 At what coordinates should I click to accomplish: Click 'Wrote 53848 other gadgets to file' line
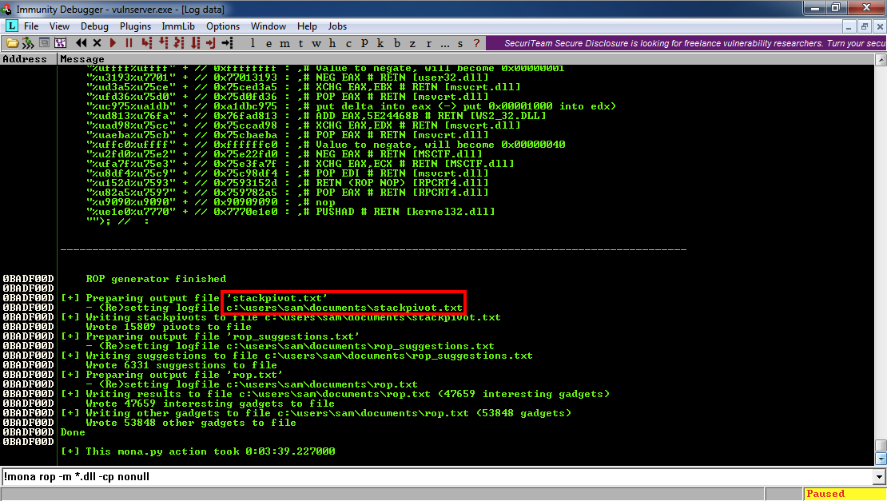(x=191, y=423)
